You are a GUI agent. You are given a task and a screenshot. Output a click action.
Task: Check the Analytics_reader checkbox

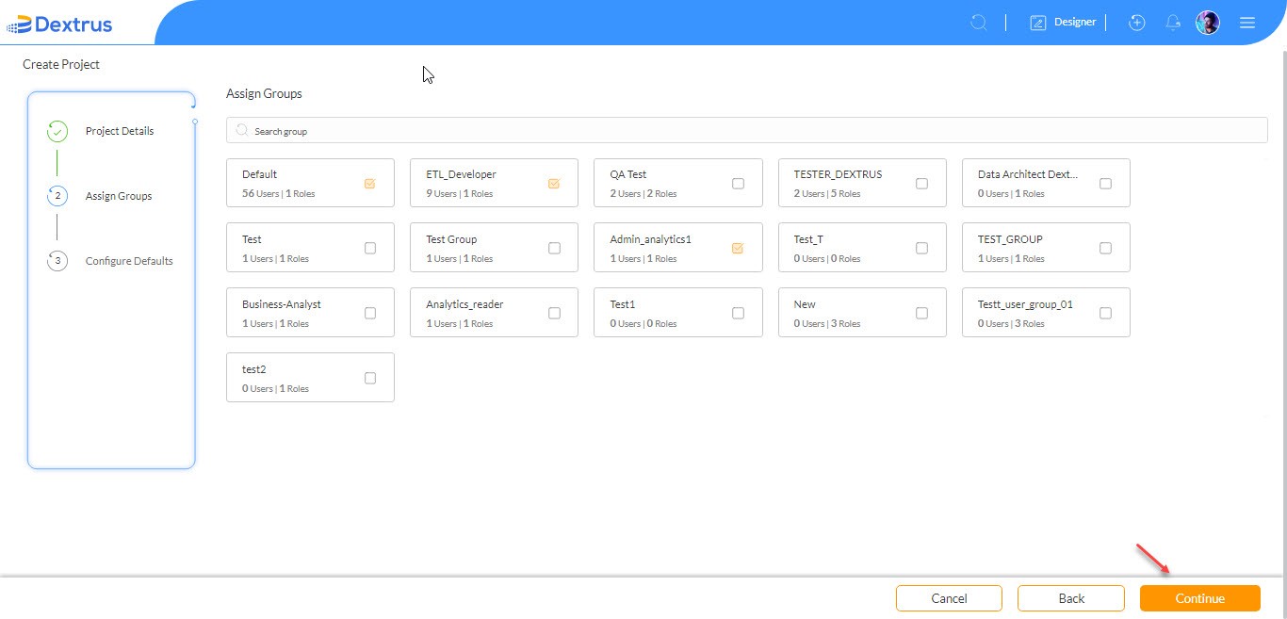point(554,314)
